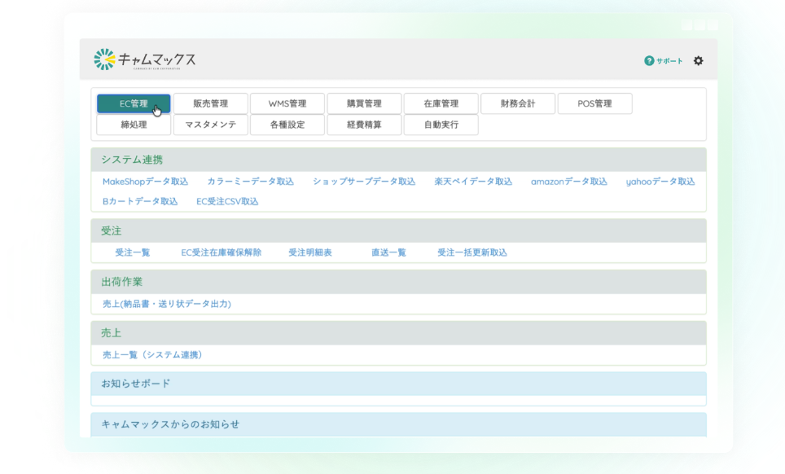Select the マスタメンテ tab
Image resolution: width=785 pixels, height=474 pixels.
pyautogui.click(x=211, y=125)
